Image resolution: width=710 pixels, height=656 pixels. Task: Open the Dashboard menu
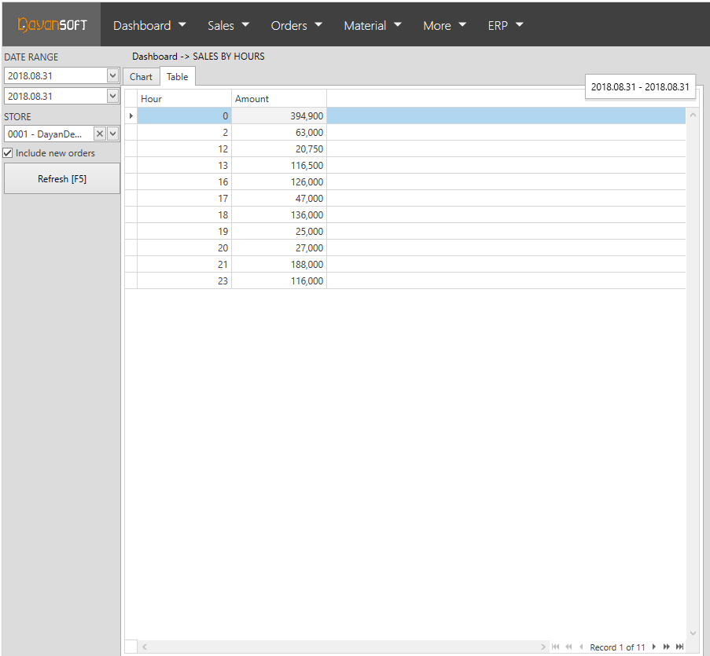tap(149, 25)
